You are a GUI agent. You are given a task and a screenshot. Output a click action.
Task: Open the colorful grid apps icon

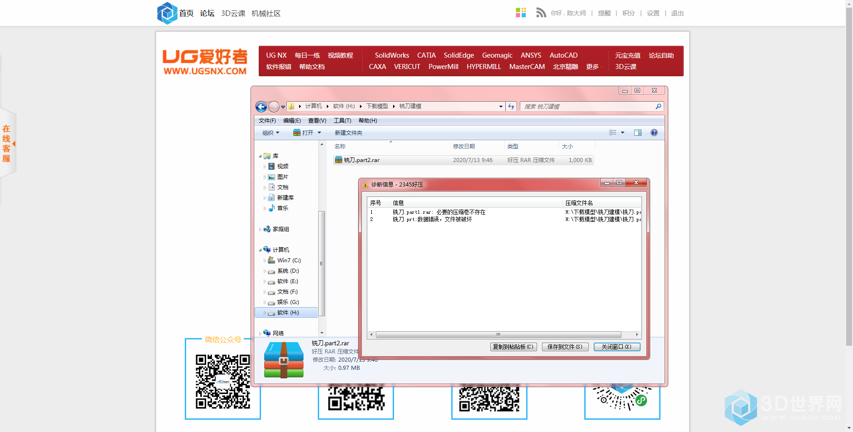[521, 13]
